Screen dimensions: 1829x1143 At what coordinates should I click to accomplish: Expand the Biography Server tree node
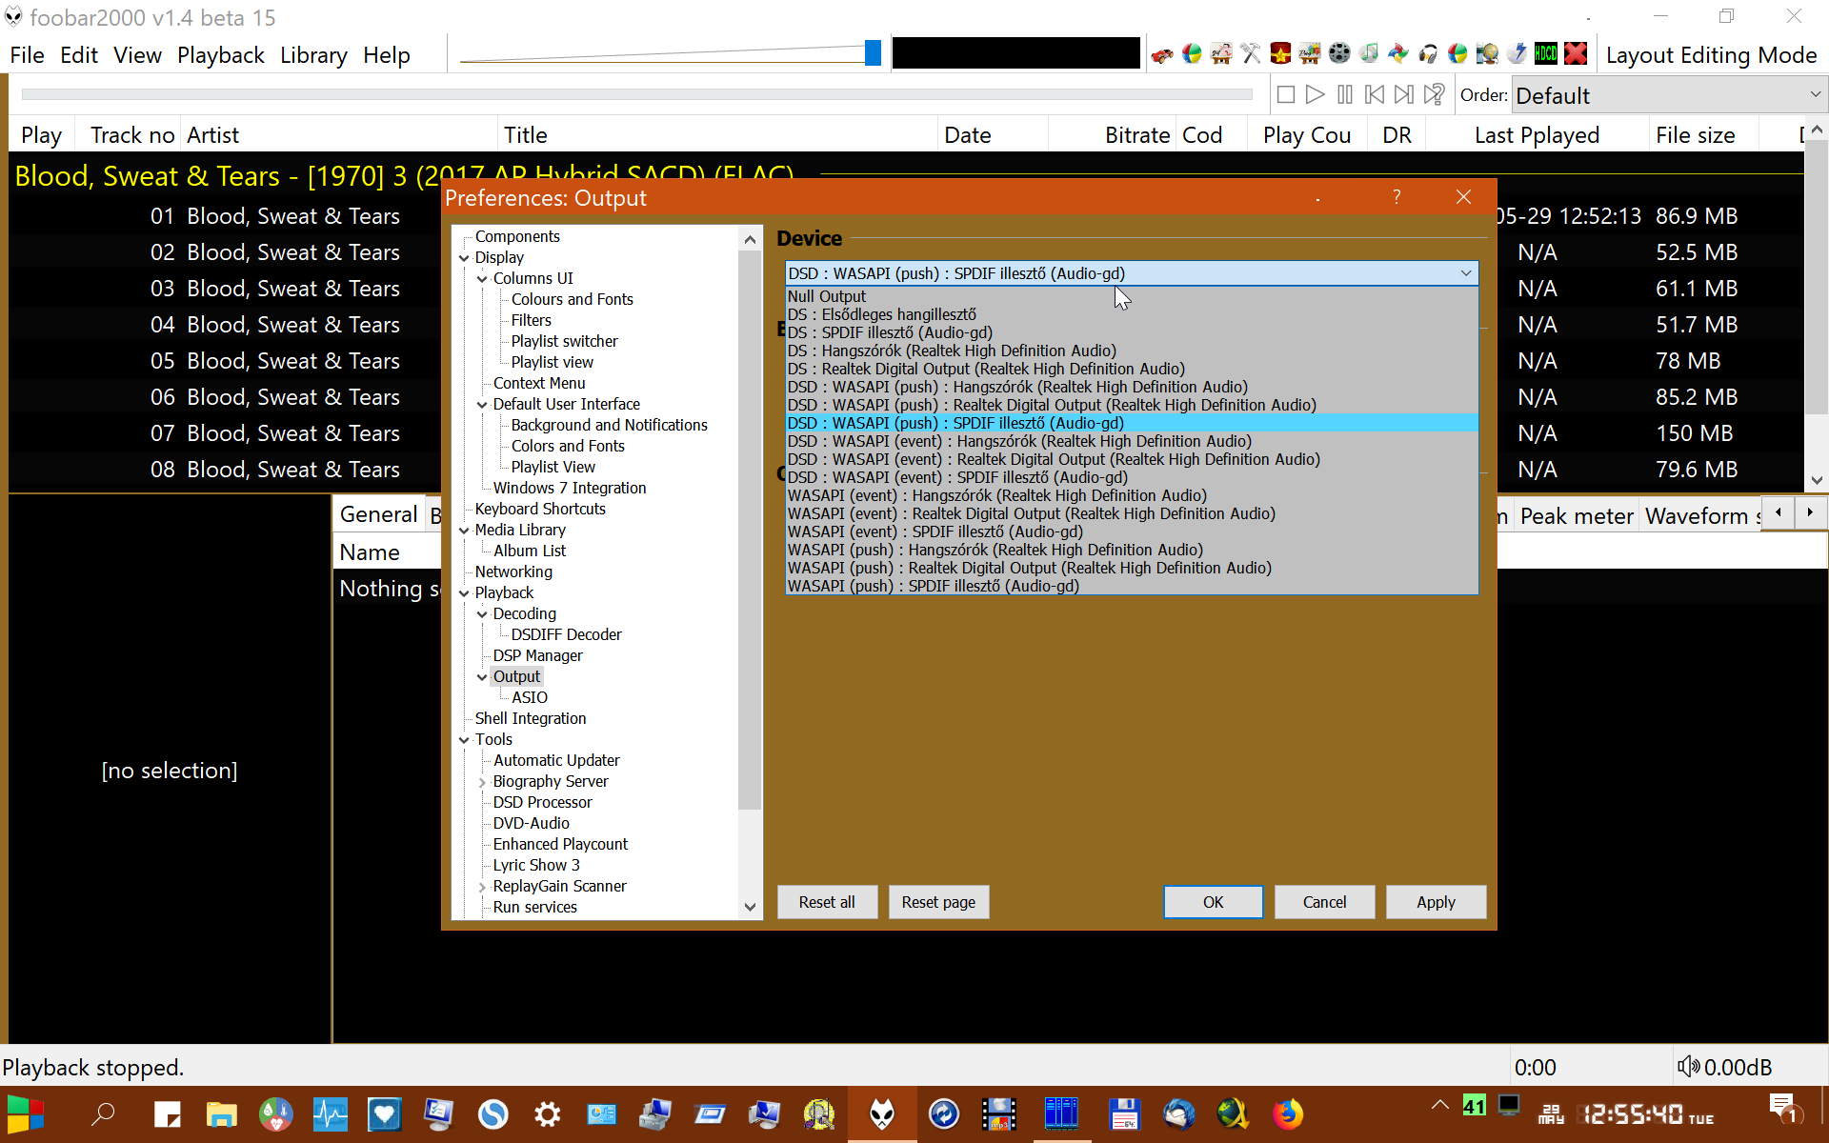click(x=482, y=781)
